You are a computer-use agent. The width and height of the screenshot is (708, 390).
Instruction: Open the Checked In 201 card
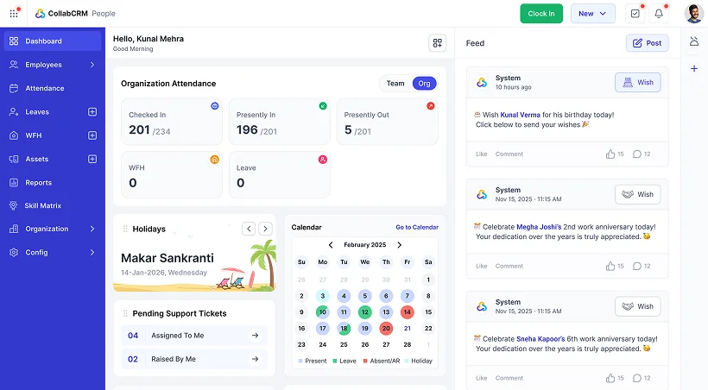click(172, 122)
